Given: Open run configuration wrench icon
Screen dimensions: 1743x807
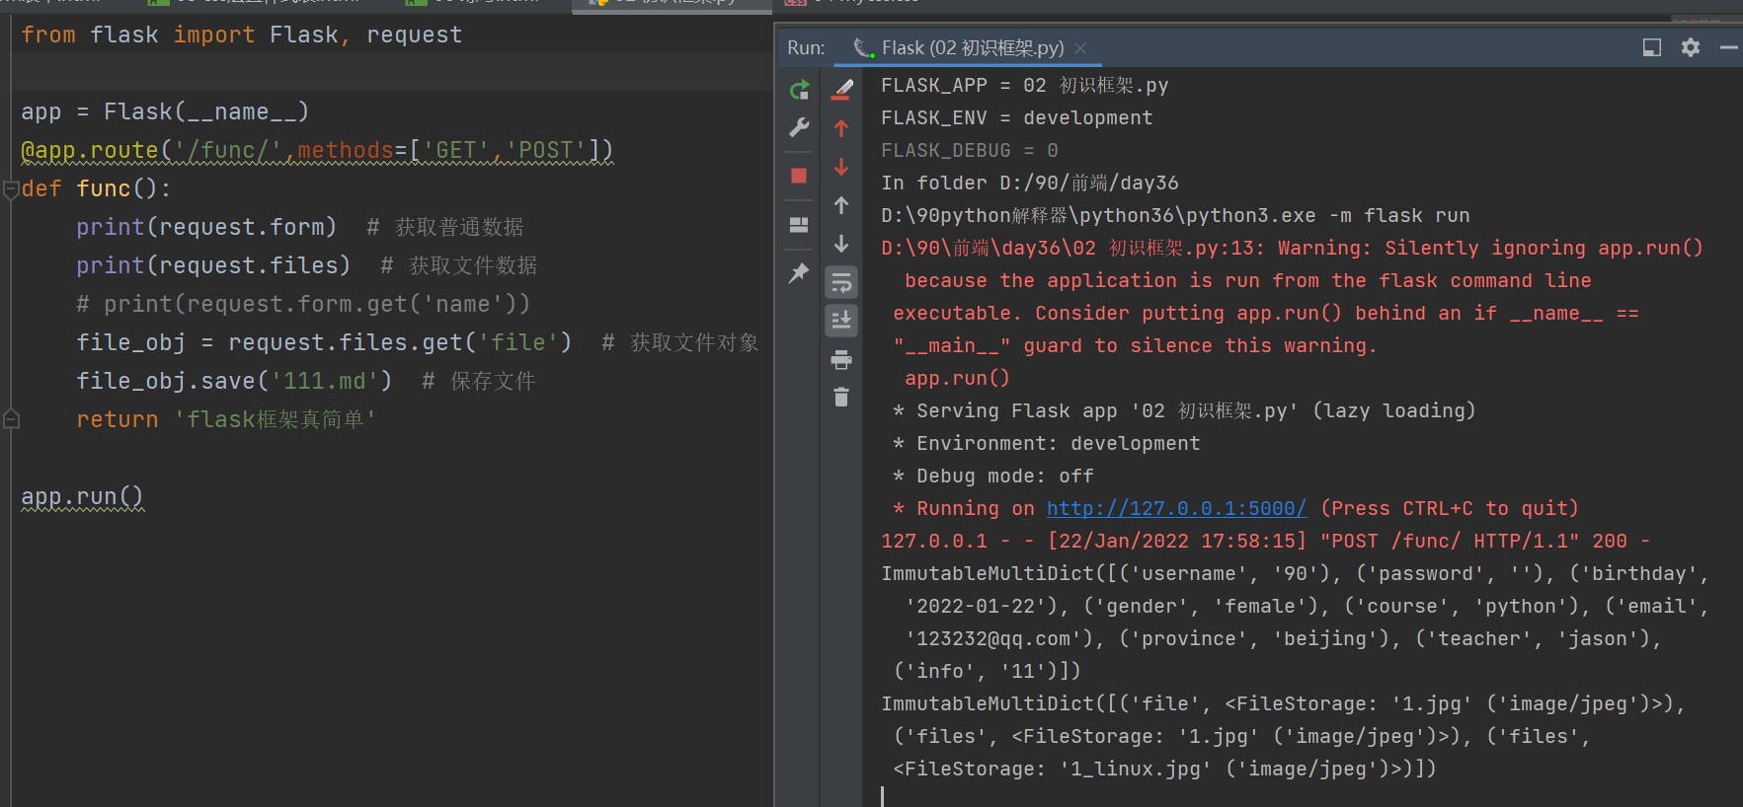Looking at the screenshot, I should (x=799, y=127).
